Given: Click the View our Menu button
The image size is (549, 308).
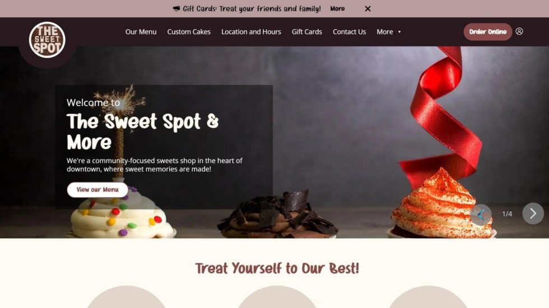Looking at the screenshot, I should (97, 189).
